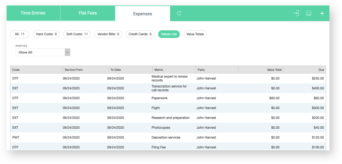Click John Harvest in the Deposition services row
Viewport: 342px width, 164px height.
click(206, 137)
